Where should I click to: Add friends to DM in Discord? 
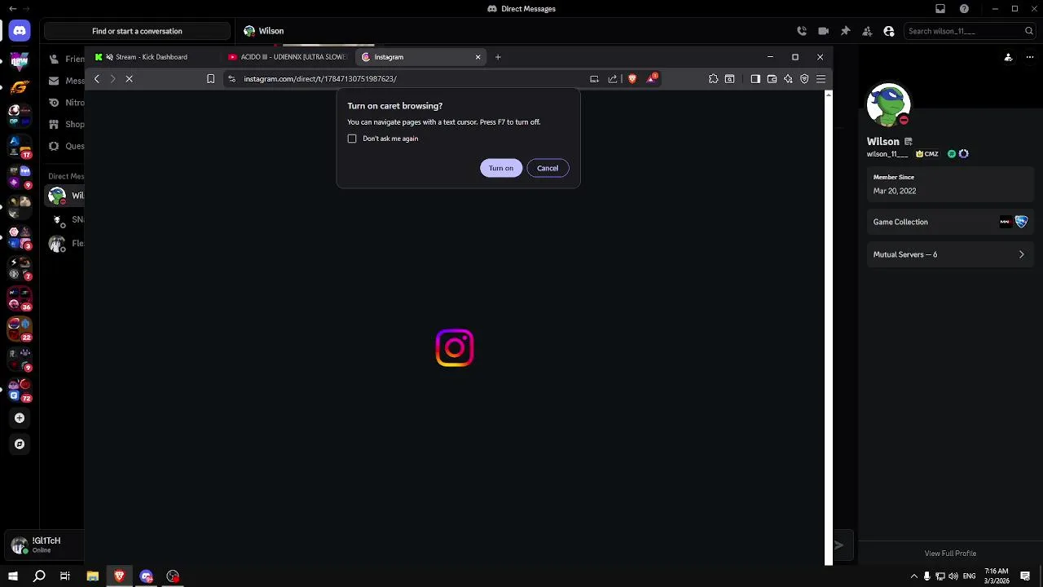pos(867,31)
